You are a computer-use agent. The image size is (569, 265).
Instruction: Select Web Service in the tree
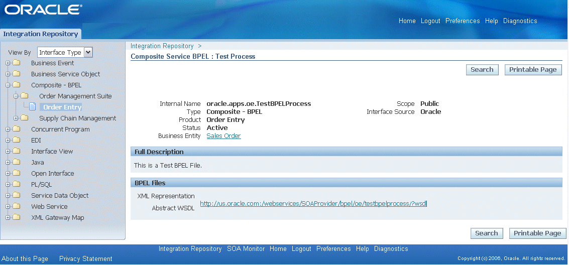[x=49, y=207]
